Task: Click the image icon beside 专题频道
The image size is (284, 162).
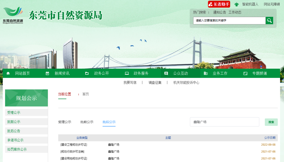Action: click(245, 73)
